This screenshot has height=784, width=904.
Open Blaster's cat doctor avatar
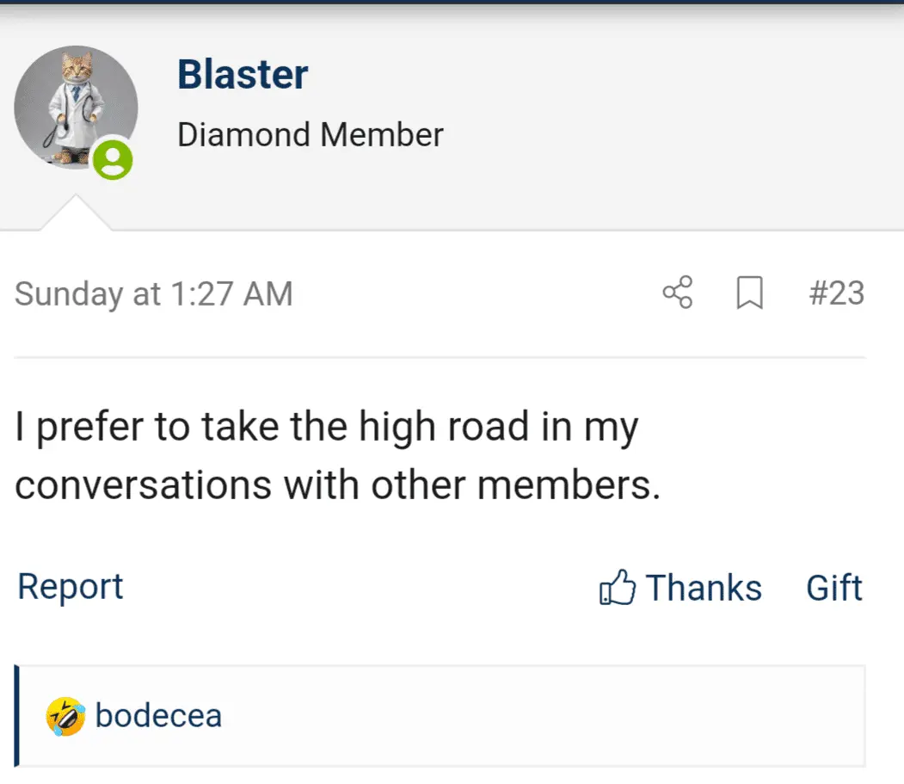pos(74,103)
